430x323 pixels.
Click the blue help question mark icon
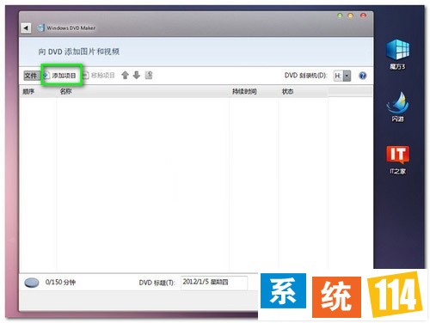[363, 76]
